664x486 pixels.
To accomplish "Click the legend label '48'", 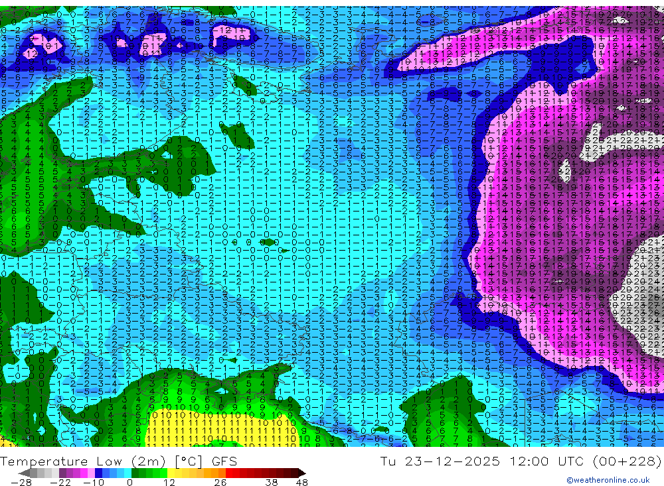I will pyautogui.click(x=302, y=482).
